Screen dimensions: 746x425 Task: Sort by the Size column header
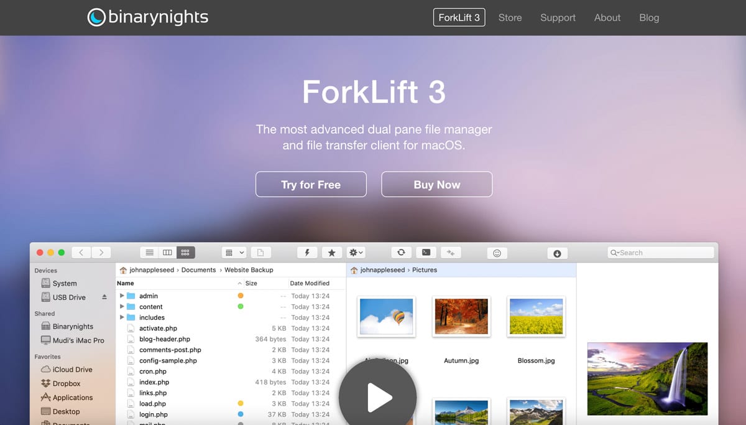point(251,283)
